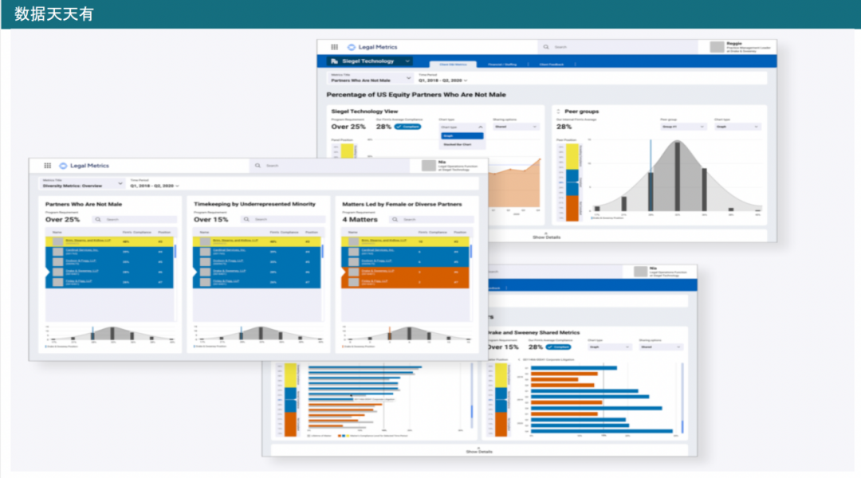This screenshot has height=478, width=861.
Task: Click search icon in Partners Who Are Not Male card
Action: click(x=100, y=219)
